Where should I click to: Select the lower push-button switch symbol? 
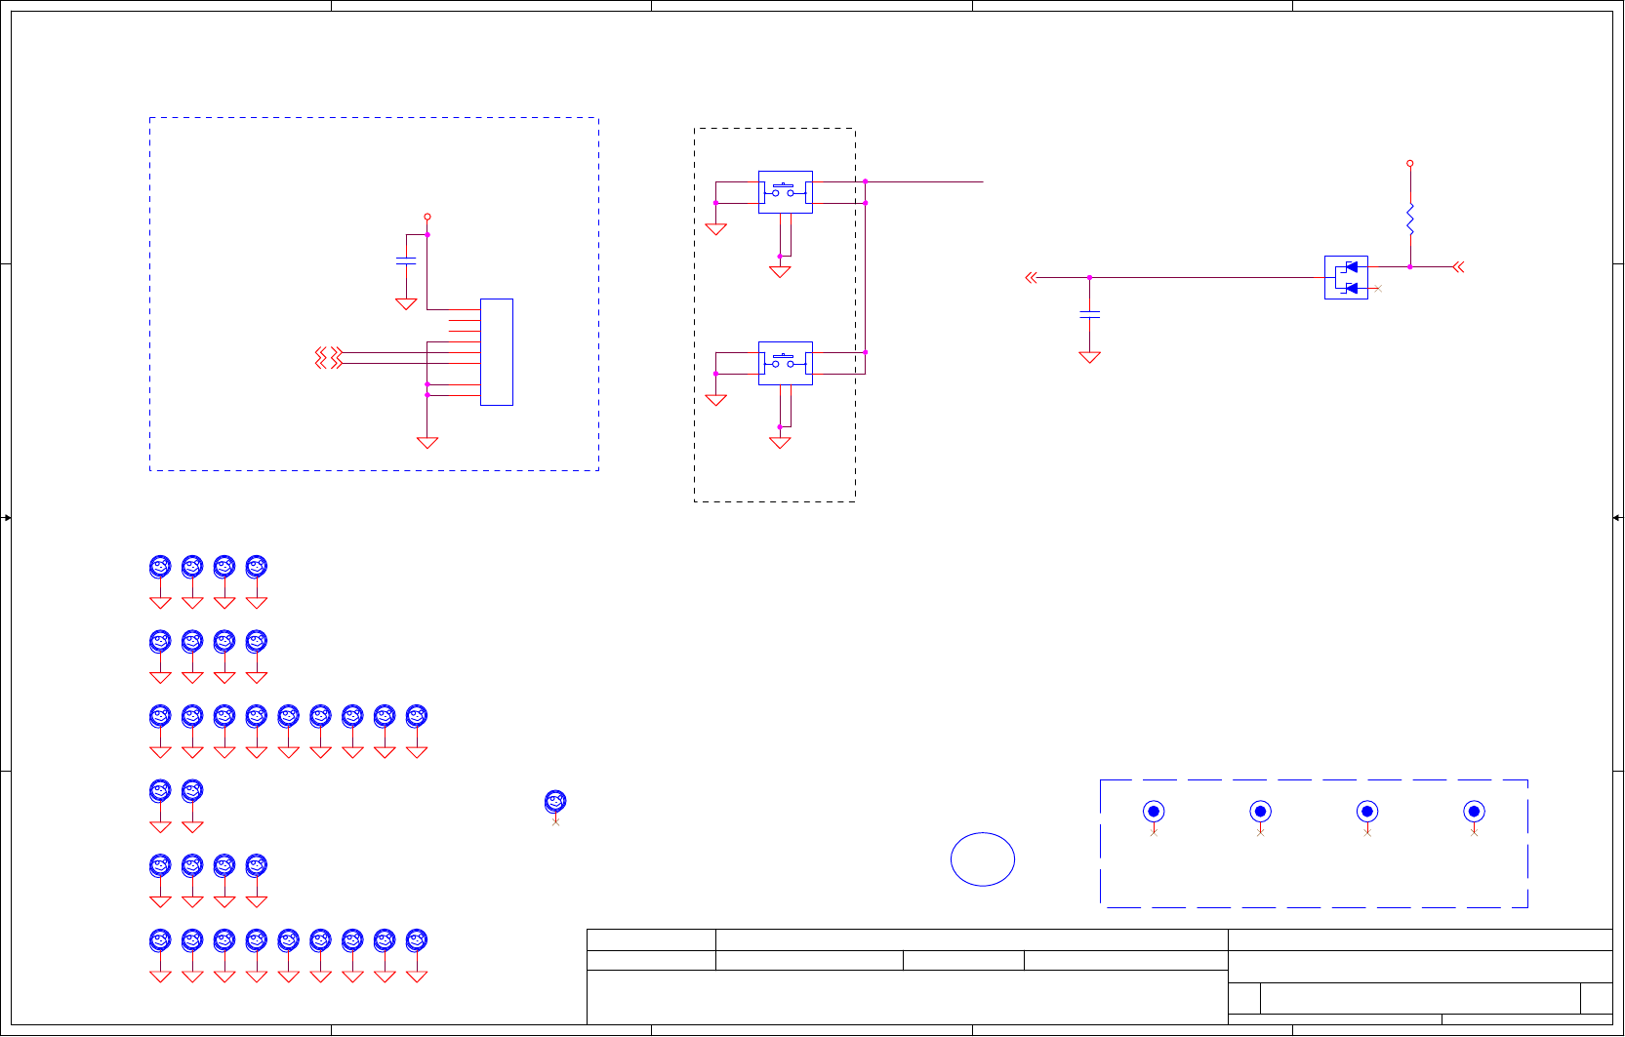click(x=786, y=363)
